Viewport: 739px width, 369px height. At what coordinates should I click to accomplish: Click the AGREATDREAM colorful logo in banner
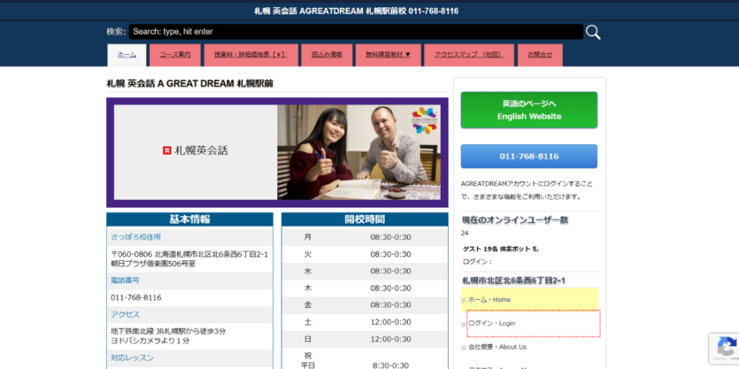point(424,120)
